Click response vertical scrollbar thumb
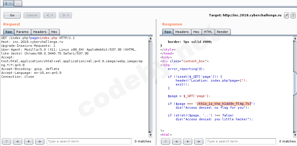Screen dimensions: 297x146 295,83
